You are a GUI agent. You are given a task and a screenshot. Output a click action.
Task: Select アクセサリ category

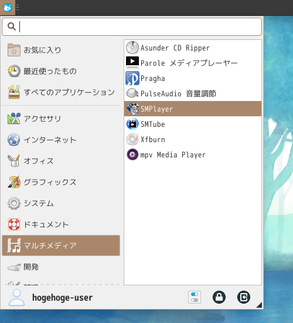pyautogui.click(x=61, y=119)
